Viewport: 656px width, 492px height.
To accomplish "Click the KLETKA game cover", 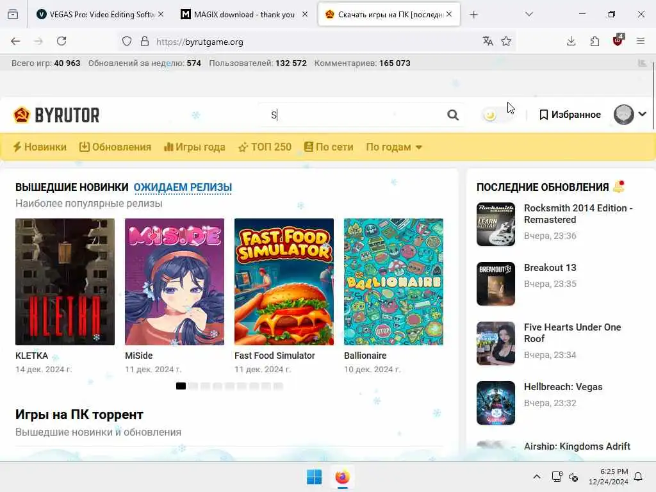I will pyautogui.click(x=65, y=282).
